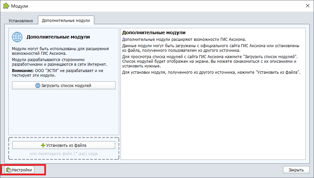Click the line 'Дополнительные модули расширяют возможности ГИС Аксиома.'
The height and width of the screenshot is (178, 314).
184,40
